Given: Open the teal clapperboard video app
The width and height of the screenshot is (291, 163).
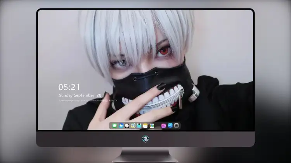Looking at the screenshot, I should coord(139,126).
